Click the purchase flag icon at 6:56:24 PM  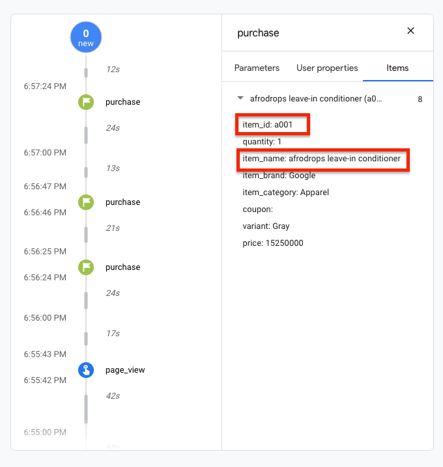(86, 267)
